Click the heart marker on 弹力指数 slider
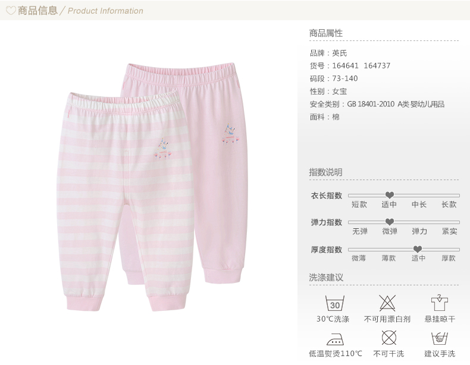Viewport: 470px width, 365px height. click(x=389, y=222)
